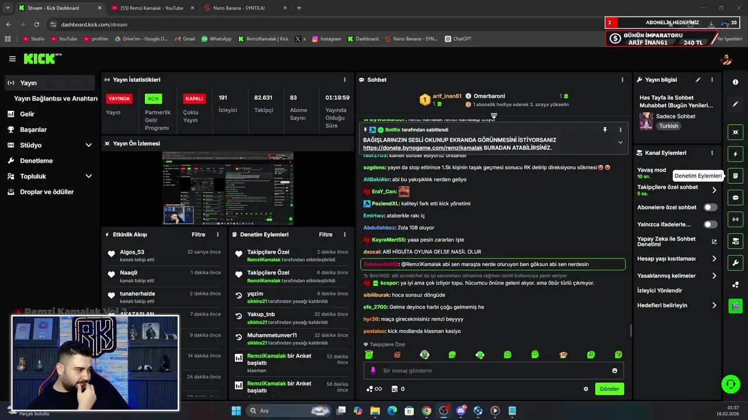The image size is (748, 420).
Task: Open Hedefleri belirleyin arrow
Action: [x=714, y=305]
